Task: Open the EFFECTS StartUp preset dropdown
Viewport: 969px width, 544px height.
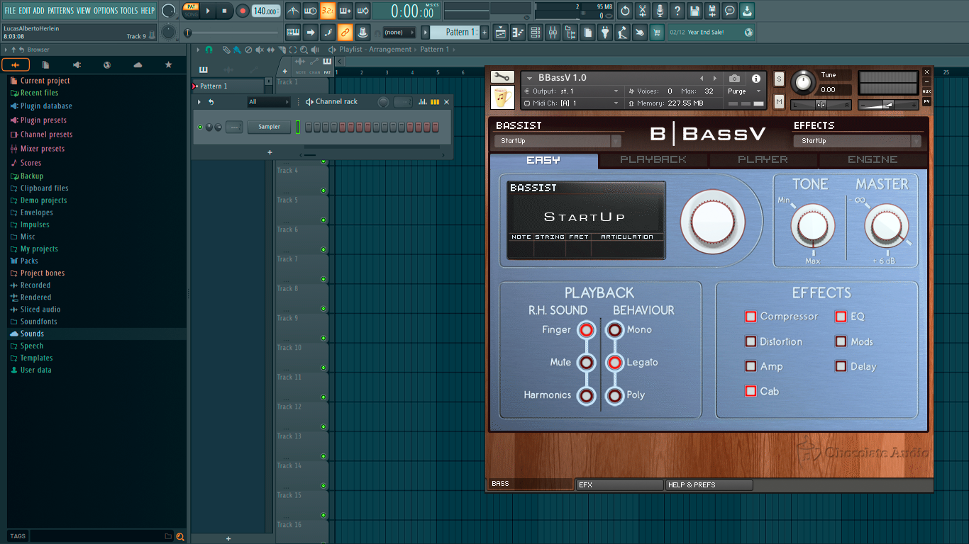Action: 858,141
